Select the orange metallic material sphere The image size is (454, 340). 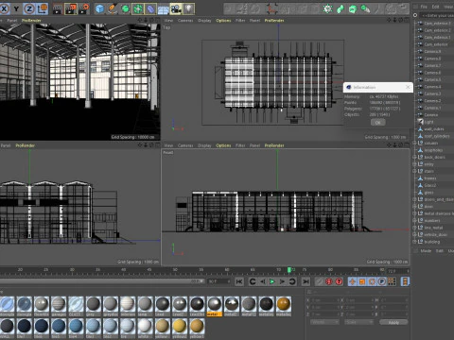tap(284, 304)
